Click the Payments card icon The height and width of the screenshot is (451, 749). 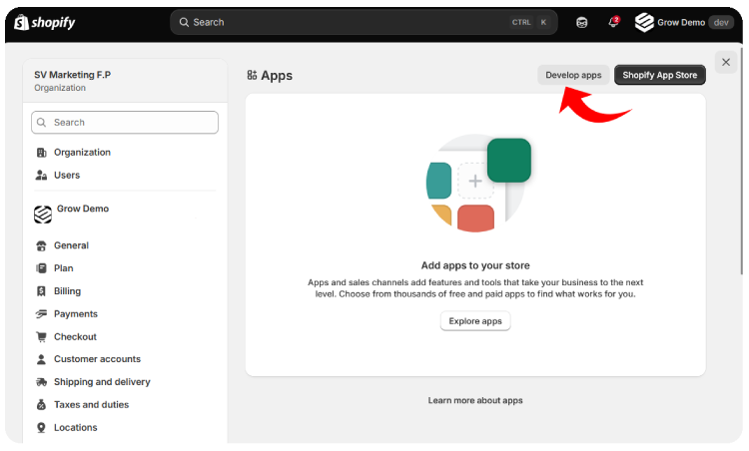pyautogui.click(x=42, y=314)
